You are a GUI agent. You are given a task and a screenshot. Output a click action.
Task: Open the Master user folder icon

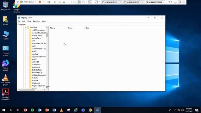6,20
